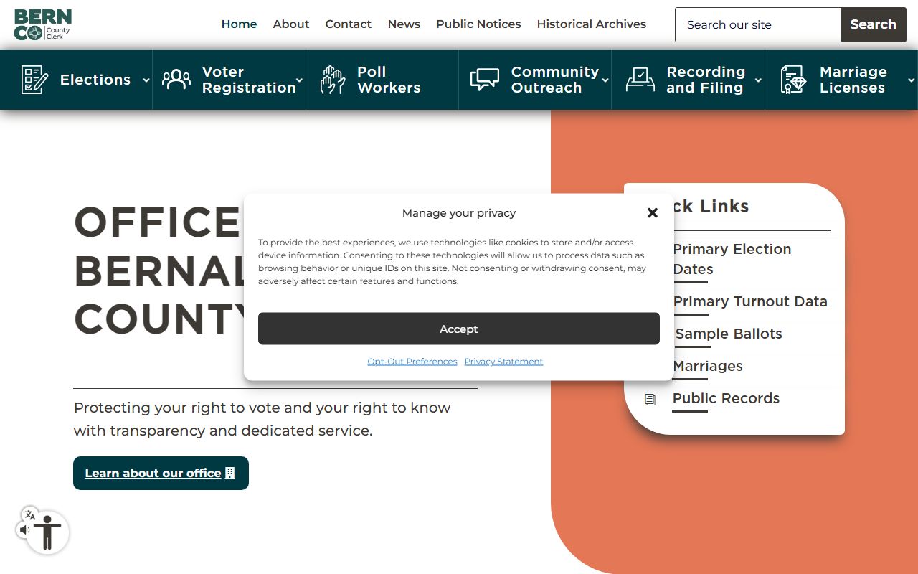Click the Manage your privacy heading
Screen dimensions: 918x574
pyautogui.click(x=459, y=213)
